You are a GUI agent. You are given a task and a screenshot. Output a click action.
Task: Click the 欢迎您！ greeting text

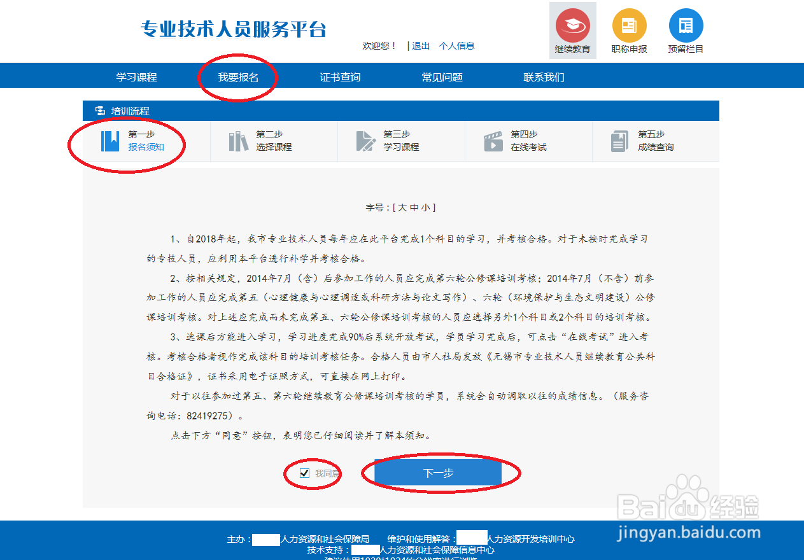click(x=379, y=46)
